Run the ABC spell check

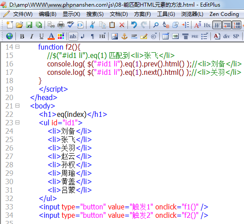[x=71, y=24]
